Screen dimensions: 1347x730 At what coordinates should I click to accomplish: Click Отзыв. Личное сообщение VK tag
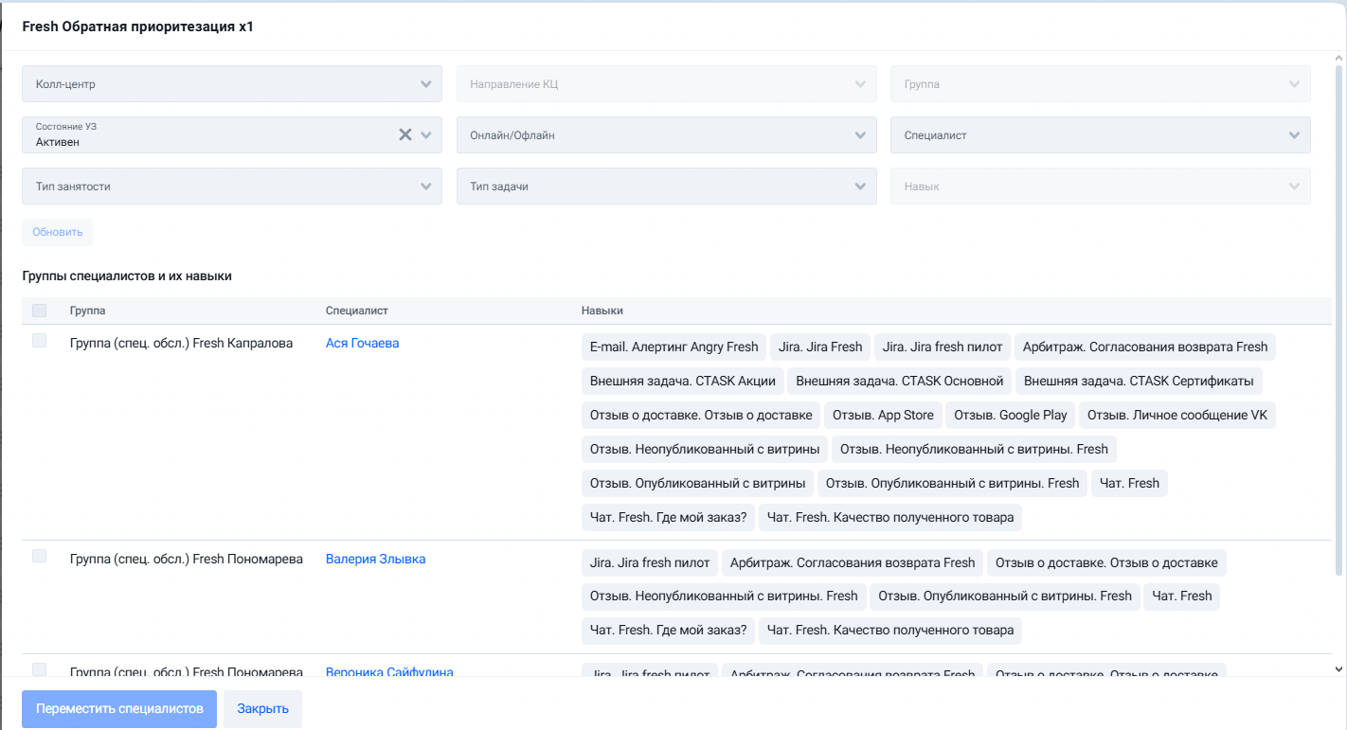pyautogui.click(x=1177, y=415)
